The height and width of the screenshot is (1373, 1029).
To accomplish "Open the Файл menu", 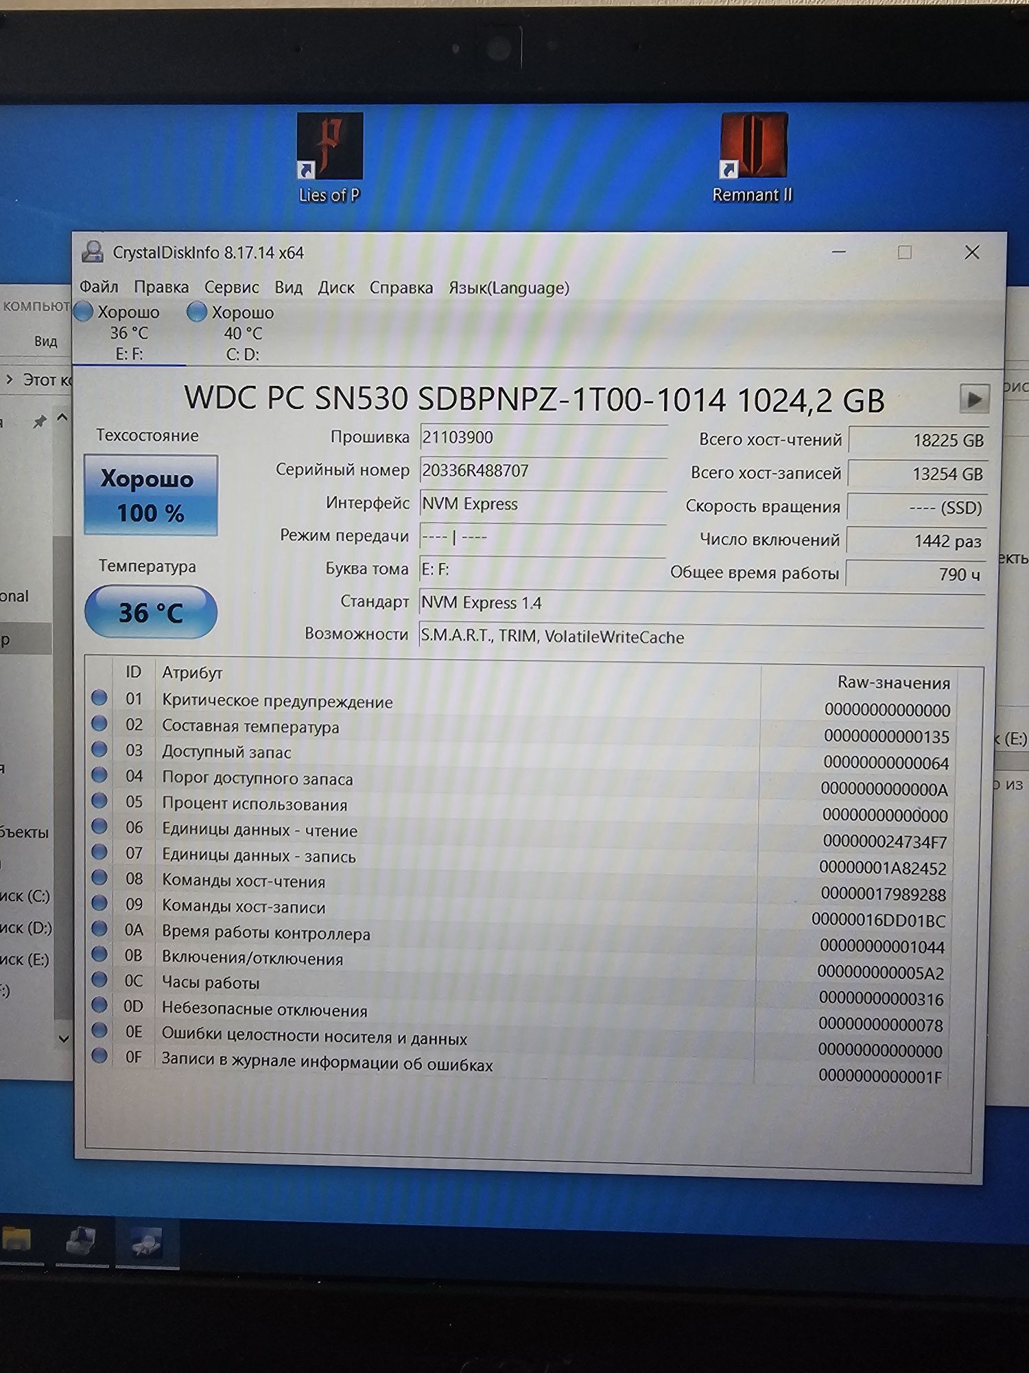I will 99,286.
